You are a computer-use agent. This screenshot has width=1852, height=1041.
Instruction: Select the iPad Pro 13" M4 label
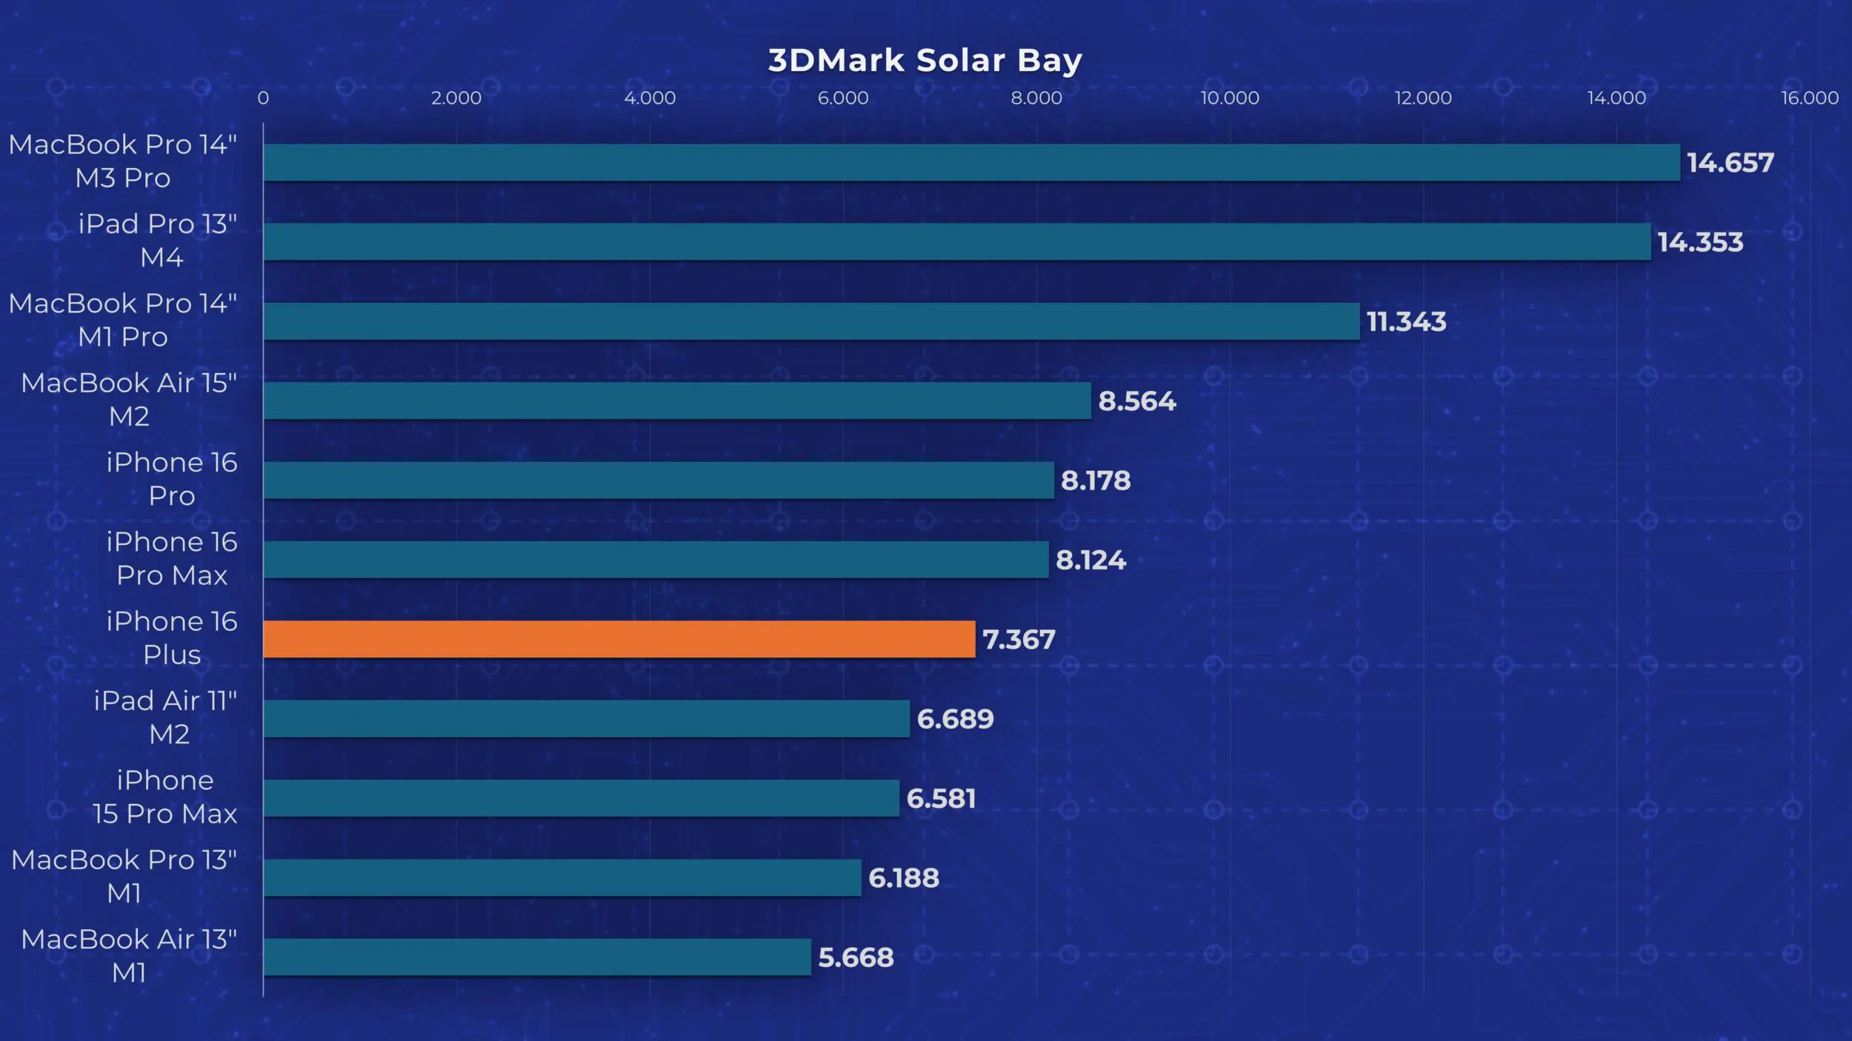tap(158, 241)
